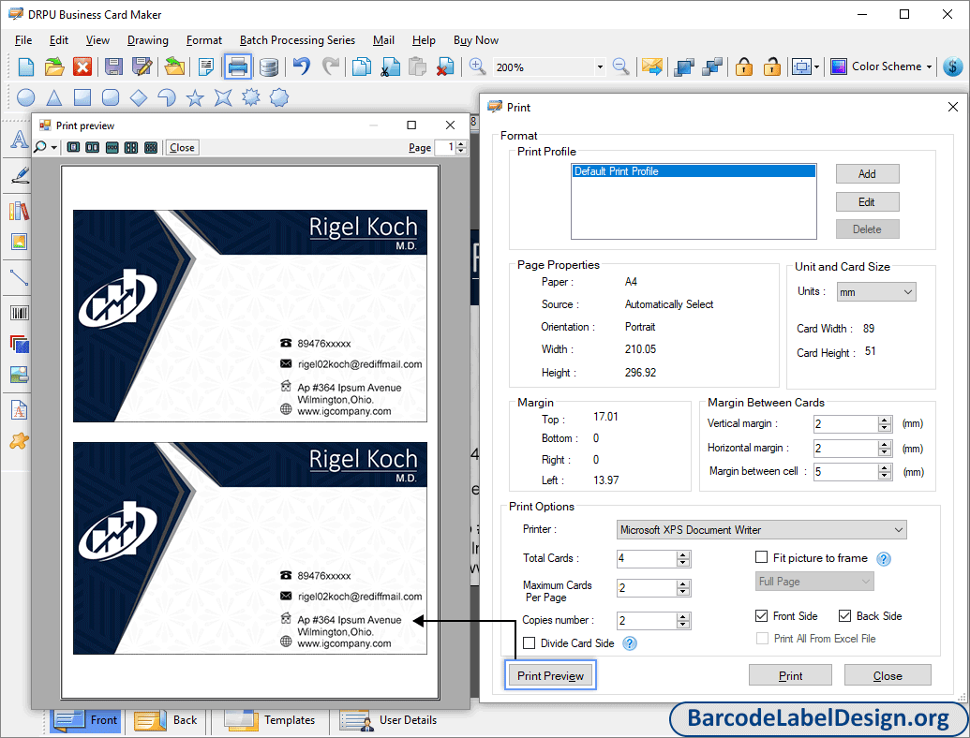This screenshot has width=970, height=738.
Task: Click Close button in Print preview toolbar
Action: (x=182, y=148)
